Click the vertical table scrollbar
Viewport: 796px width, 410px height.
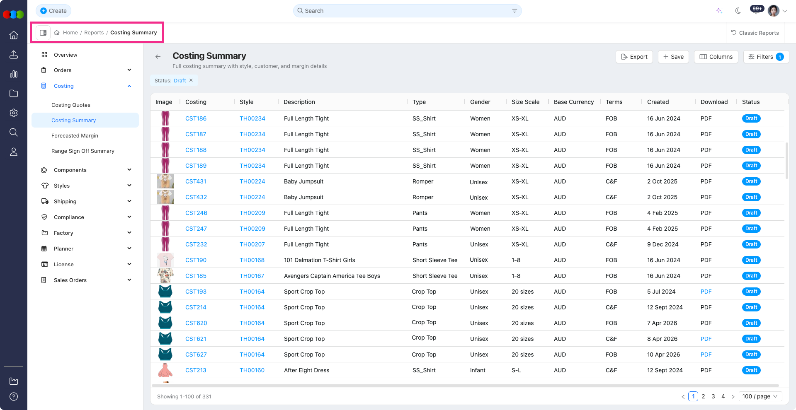[x=787, y=161]
